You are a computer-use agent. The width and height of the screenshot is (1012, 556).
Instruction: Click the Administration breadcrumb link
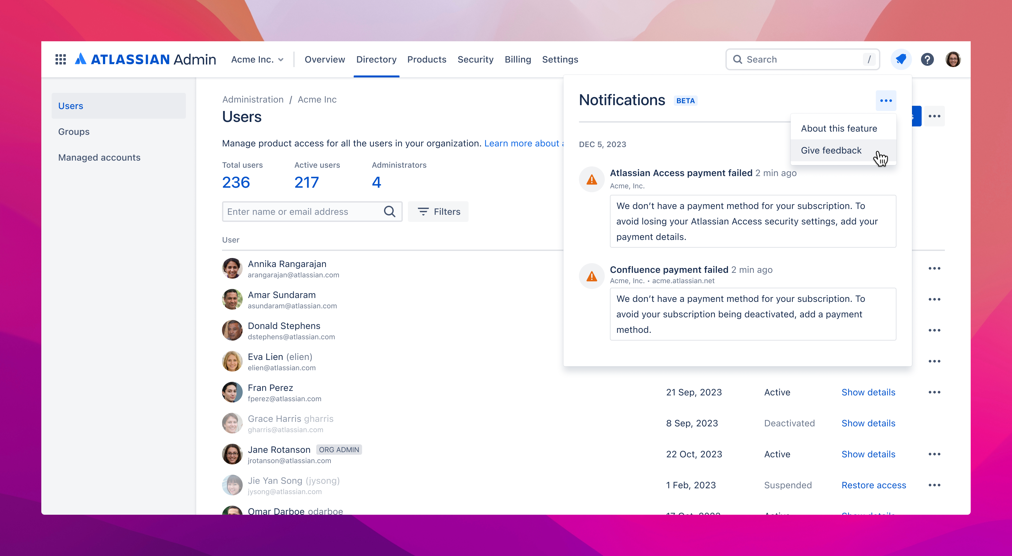253,99
